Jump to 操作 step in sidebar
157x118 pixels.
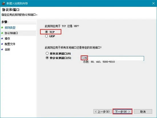[x=7, y=38]
